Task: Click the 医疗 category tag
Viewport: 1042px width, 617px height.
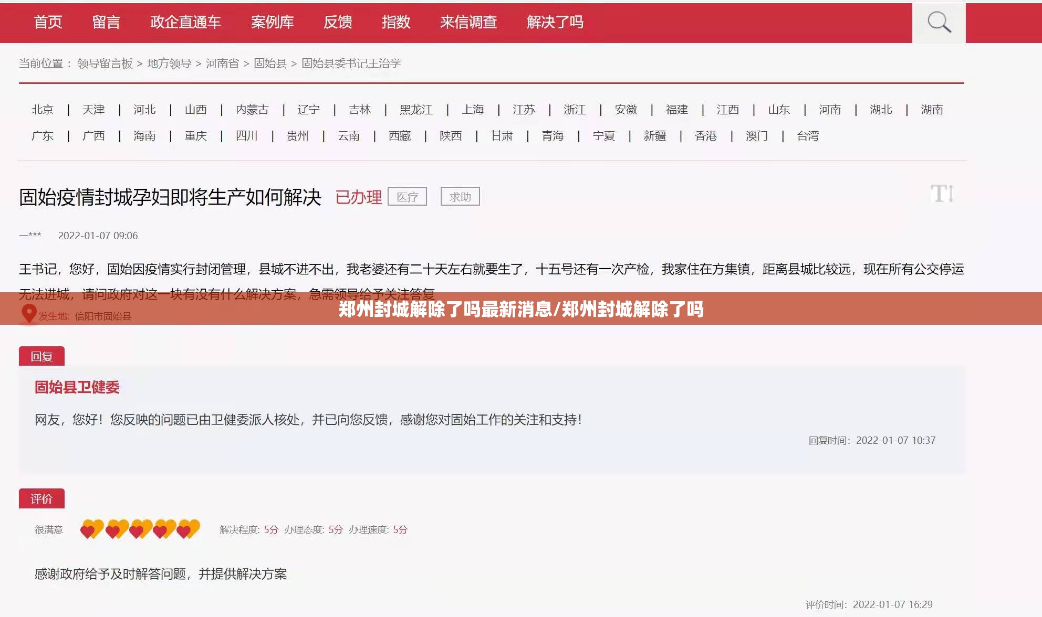Action: [x=408, y=197]
